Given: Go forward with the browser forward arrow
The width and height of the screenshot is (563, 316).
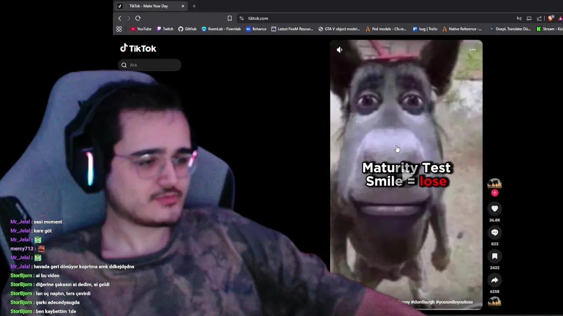Looking at the screenshot, I should 128,18.
